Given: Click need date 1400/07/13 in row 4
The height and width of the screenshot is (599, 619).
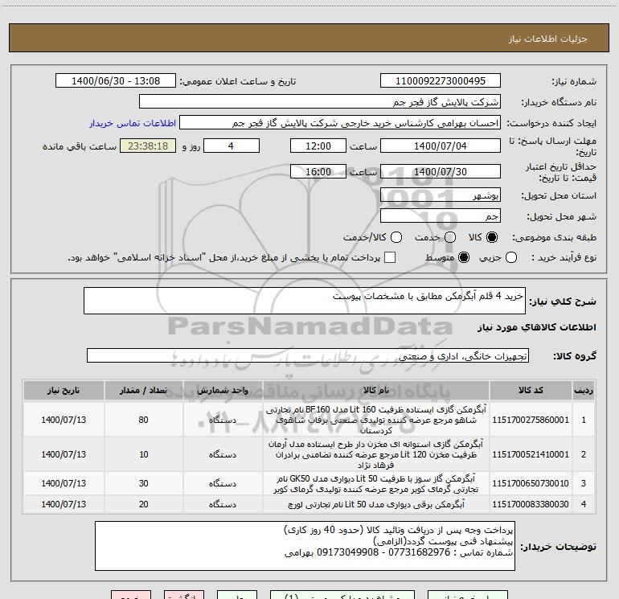Looking at the screenshot, I should pos(64,504).
